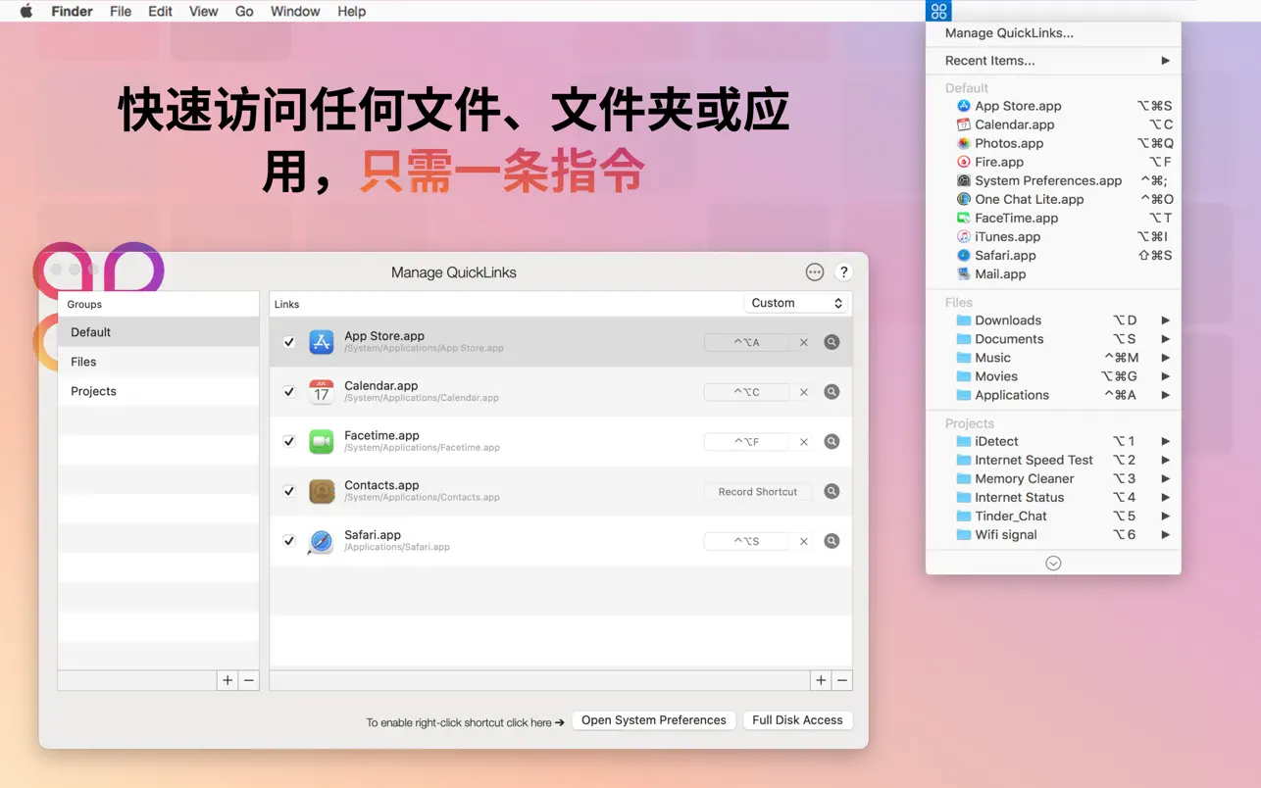Click the Full Disk Access button
1261x788 pixels.
797,719
